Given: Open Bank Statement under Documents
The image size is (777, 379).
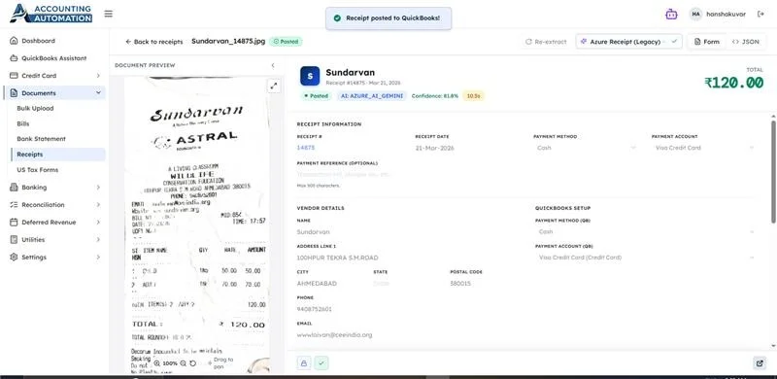Looking at the screenshot, I should pos(41,139).
